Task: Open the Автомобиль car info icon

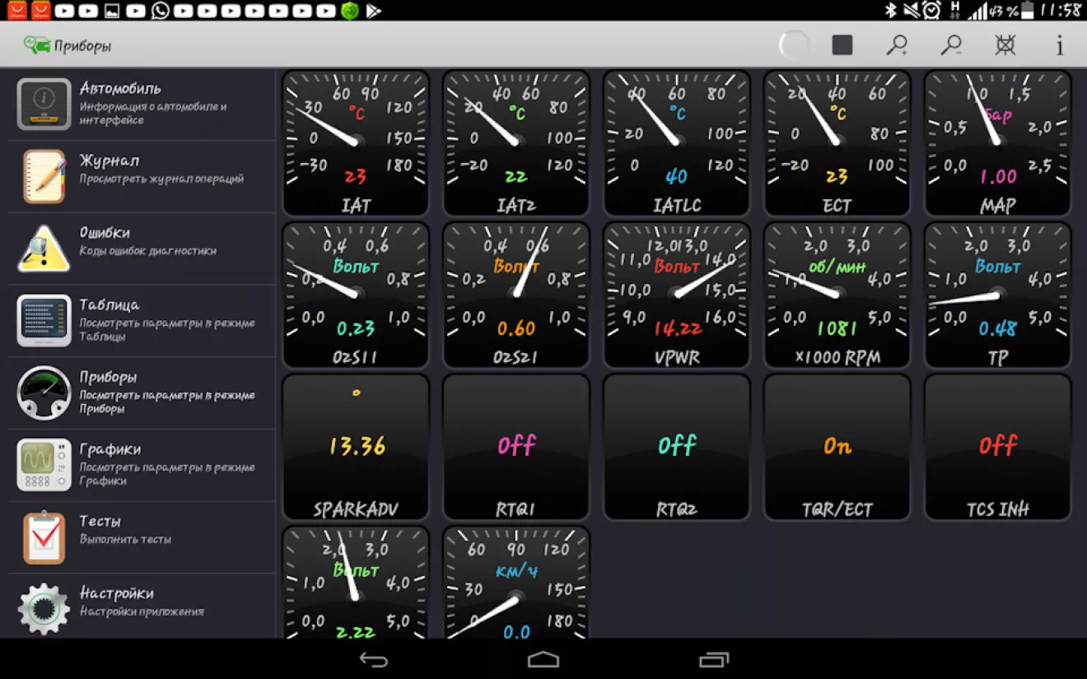Action: (44, 105)
